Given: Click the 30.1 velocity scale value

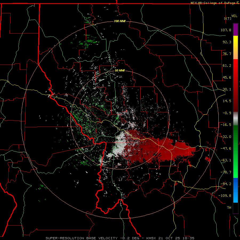Looking at the screenshot, I should point(227,89).
